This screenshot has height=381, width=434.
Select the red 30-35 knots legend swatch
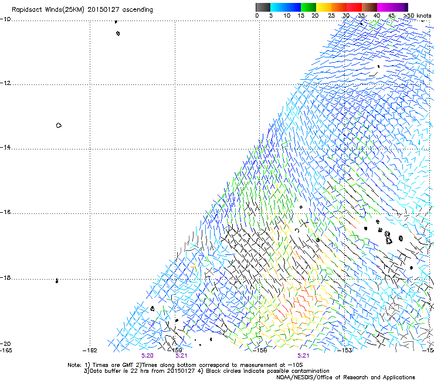354,7
